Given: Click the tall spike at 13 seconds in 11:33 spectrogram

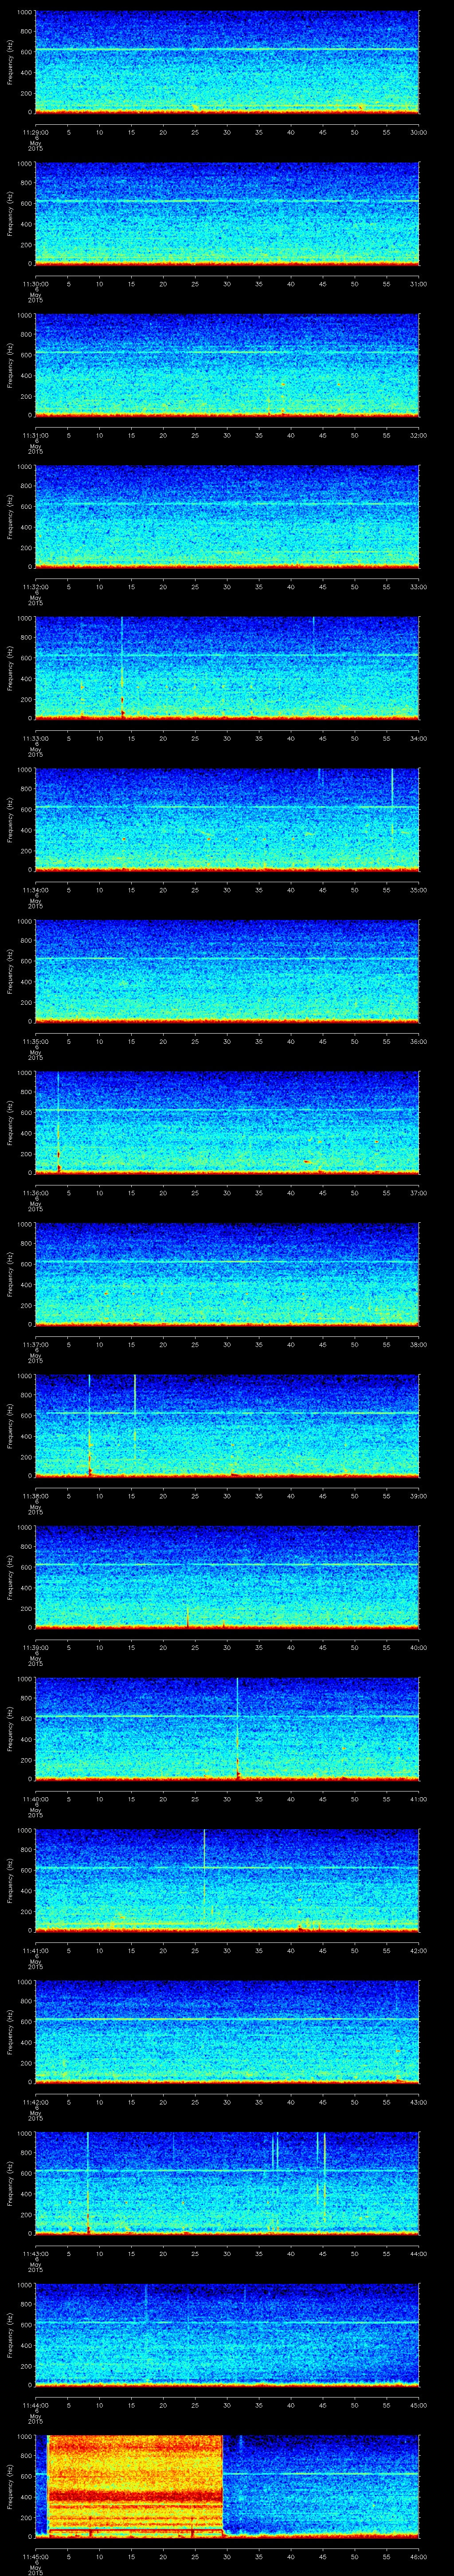Looking at the screenshot, I should pyautogui.click(x=122, y=668).
